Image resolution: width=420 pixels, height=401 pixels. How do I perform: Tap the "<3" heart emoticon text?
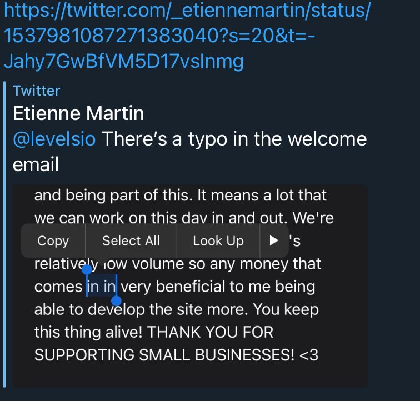click(309, 355)
